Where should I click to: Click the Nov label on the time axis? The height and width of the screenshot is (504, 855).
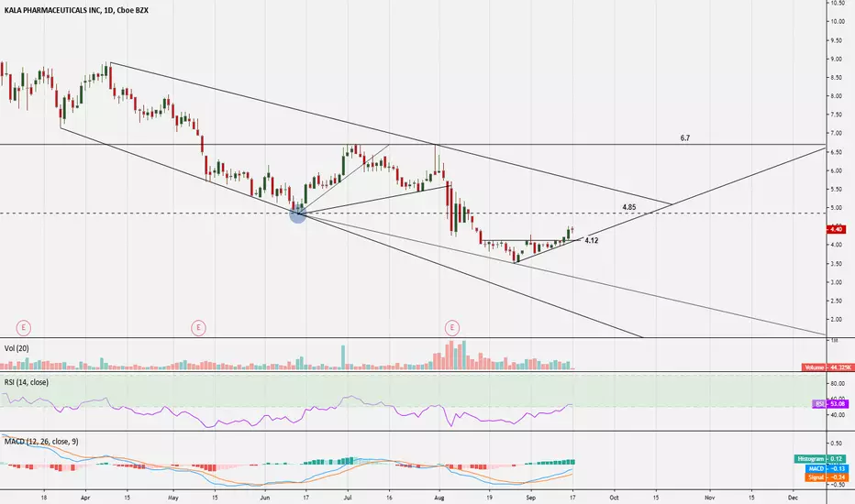click(x=710, y=498)
